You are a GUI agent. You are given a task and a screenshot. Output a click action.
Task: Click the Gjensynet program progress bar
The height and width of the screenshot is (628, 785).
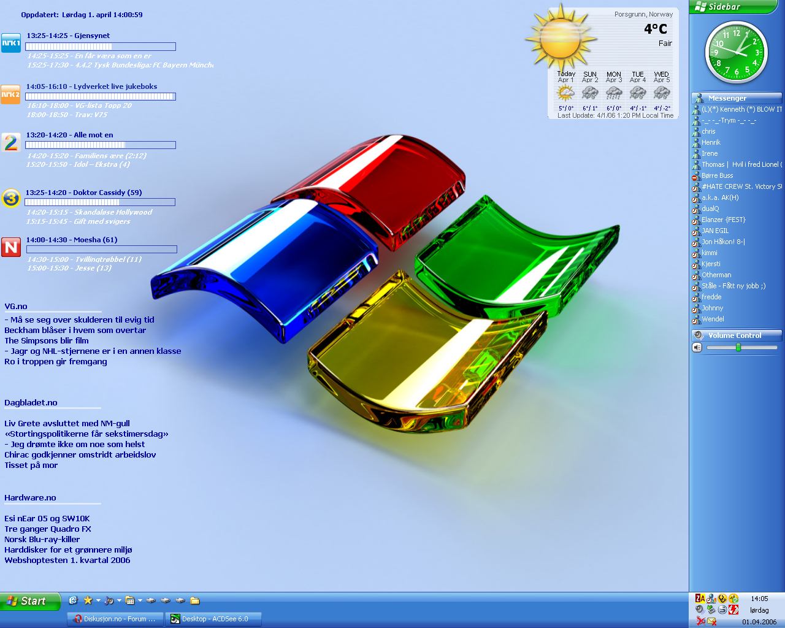coord(101,47)
